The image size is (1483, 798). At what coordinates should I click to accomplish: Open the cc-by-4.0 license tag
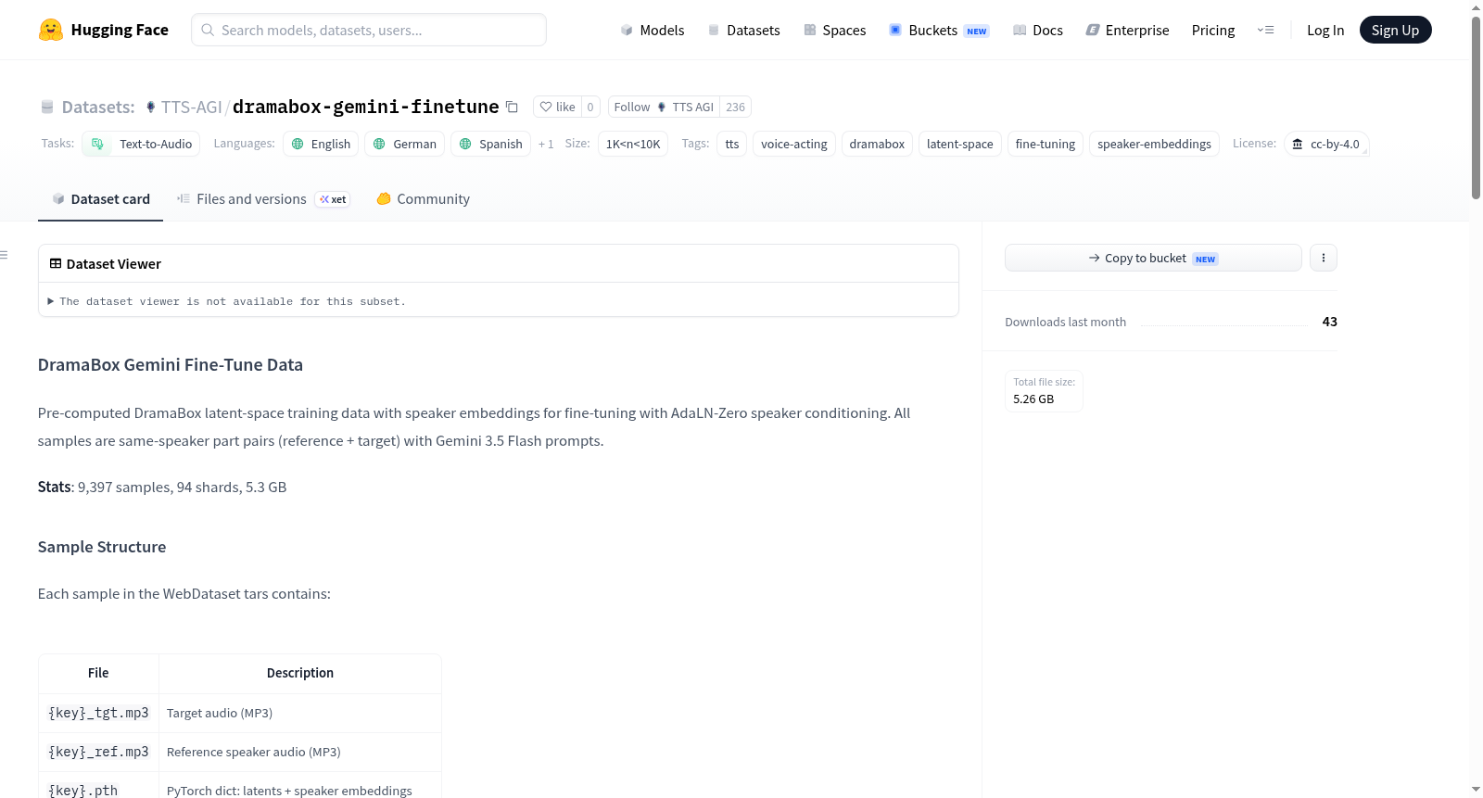tap(1326, 144)
